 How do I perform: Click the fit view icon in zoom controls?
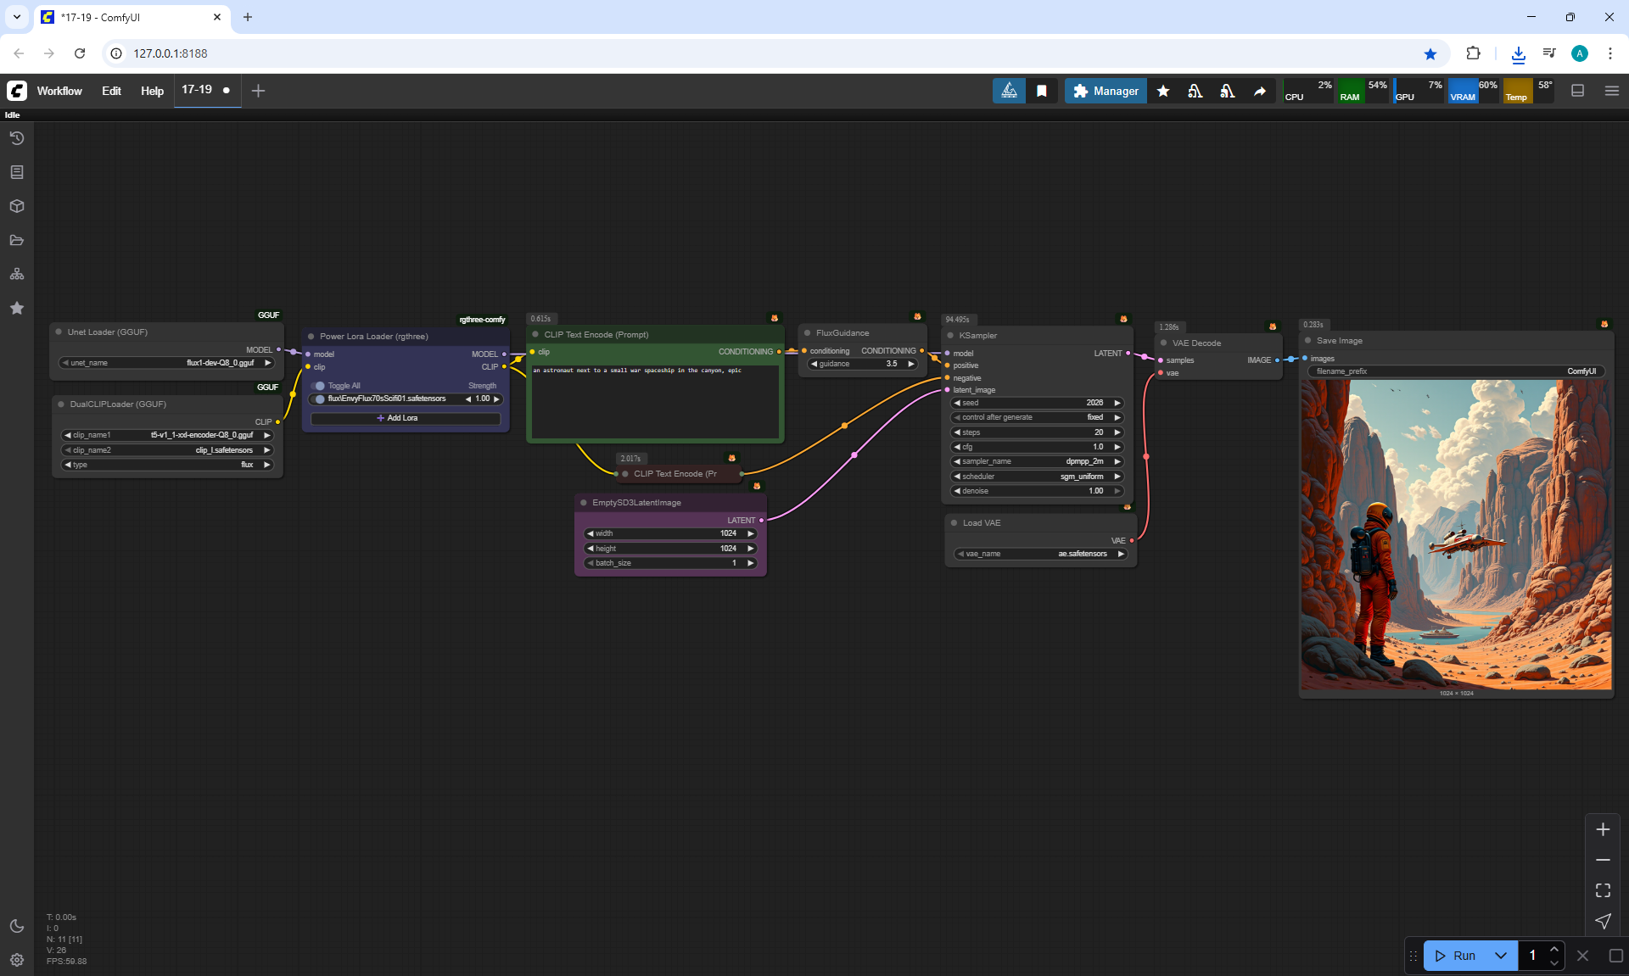[1603, 890]
